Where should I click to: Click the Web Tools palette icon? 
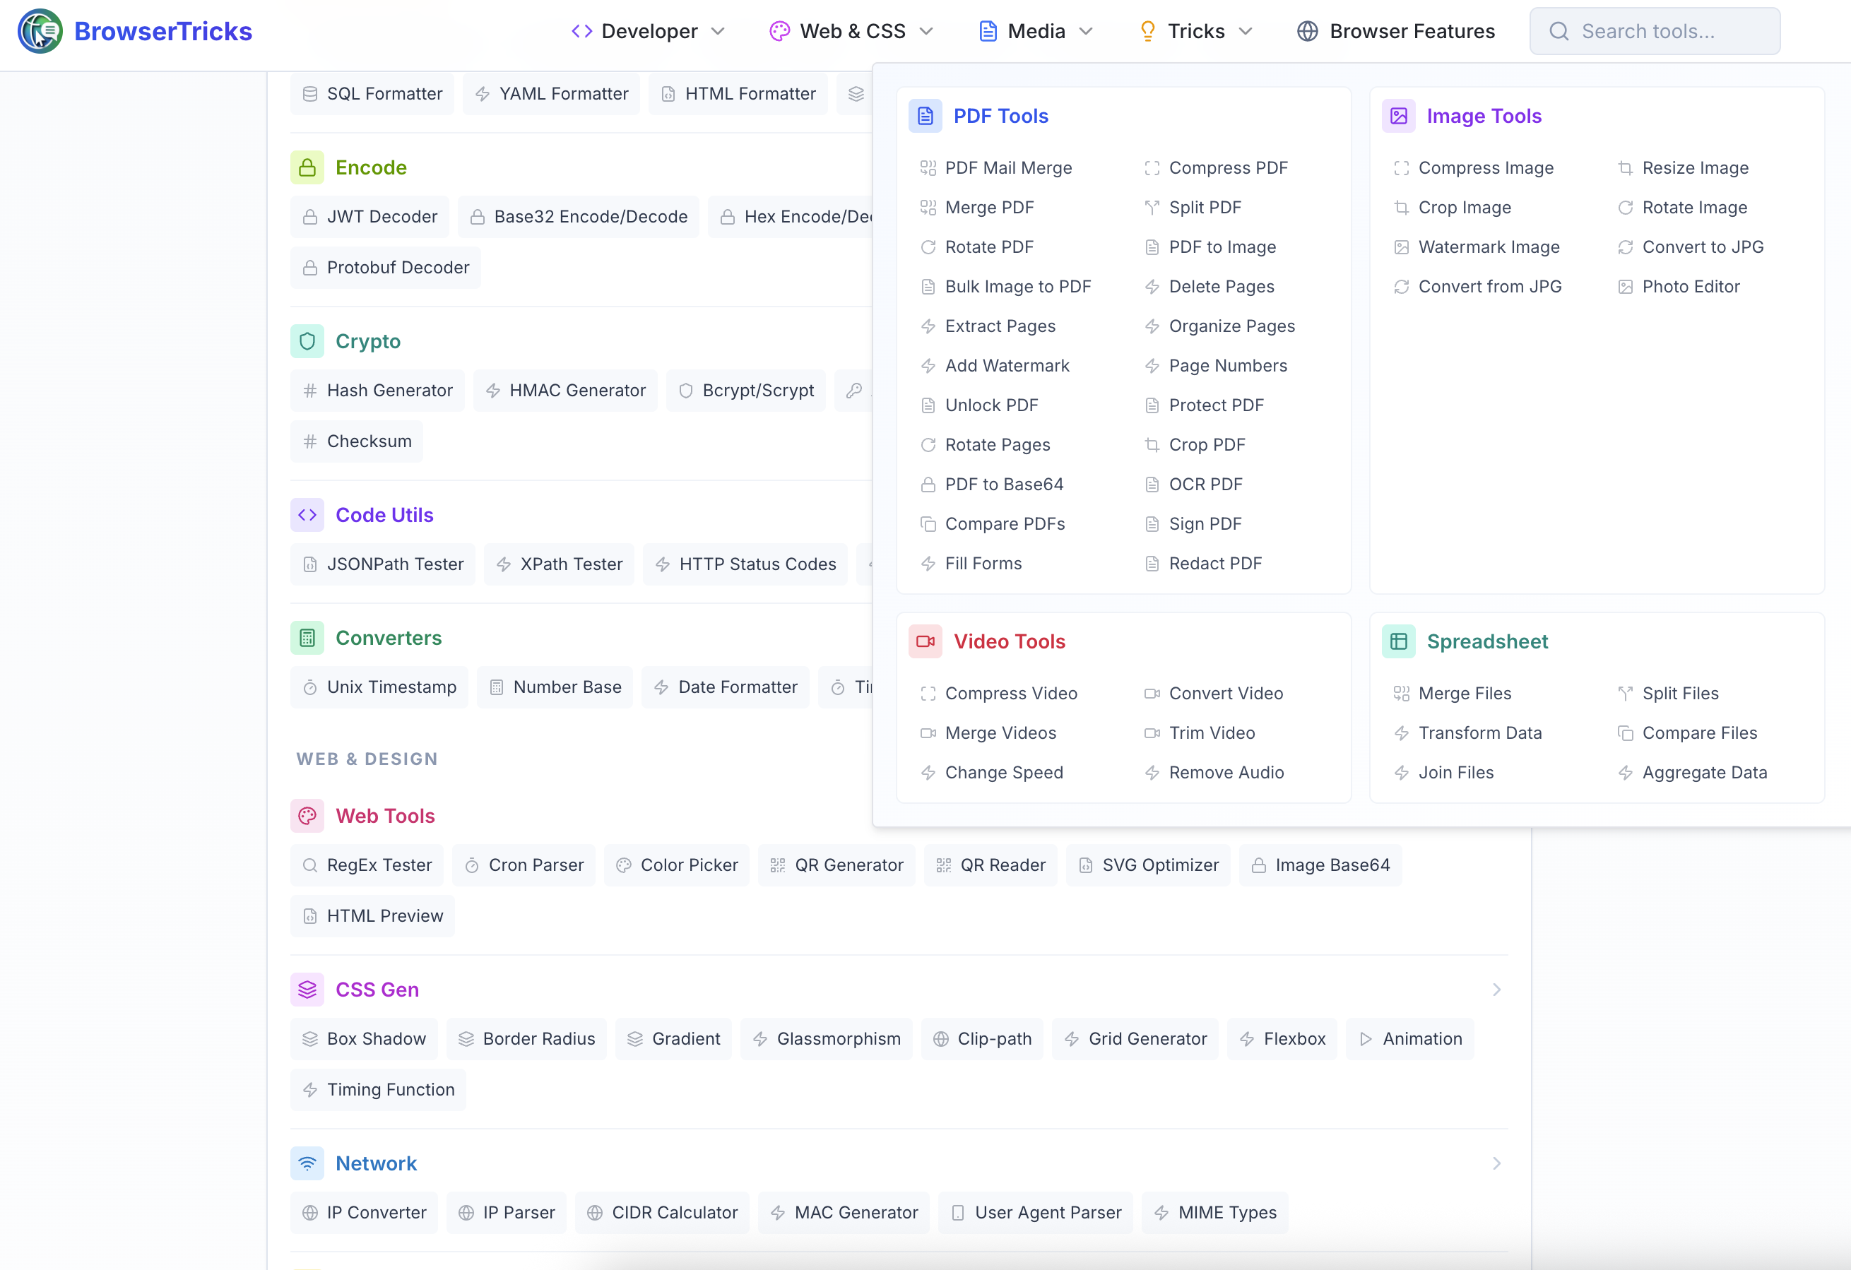(x=307, y=815)
